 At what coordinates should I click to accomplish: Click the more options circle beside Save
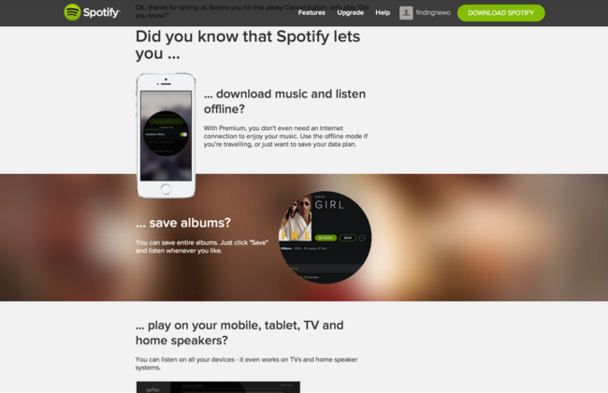point(362,238)
